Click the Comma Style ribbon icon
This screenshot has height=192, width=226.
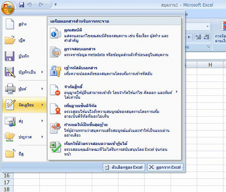pyautogui.click(x=189, y=37)
